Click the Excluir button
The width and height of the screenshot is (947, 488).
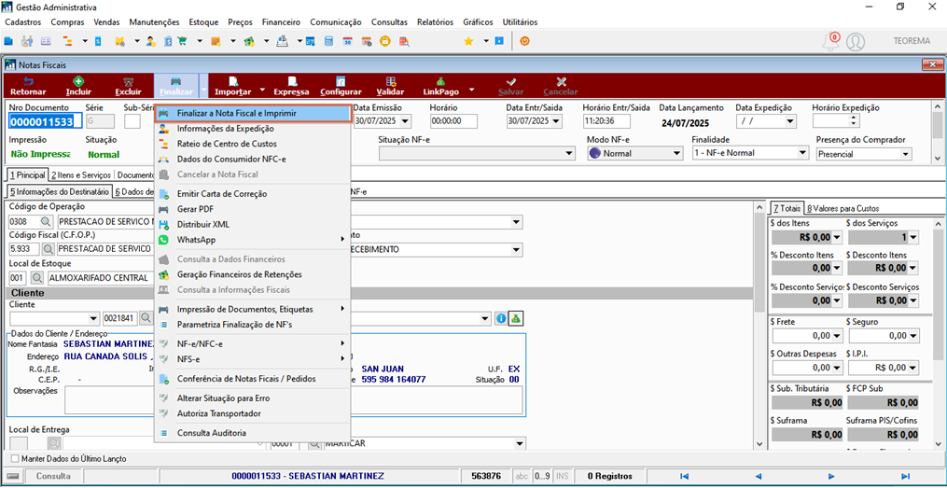(128, 87)
